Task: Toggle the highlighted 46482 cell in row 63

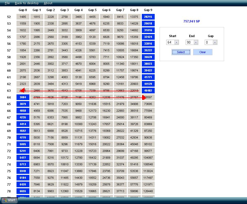Action: [148, 91]
